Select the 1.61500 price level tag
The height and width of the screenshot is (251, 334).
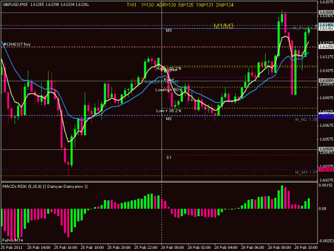click(326, 12)
